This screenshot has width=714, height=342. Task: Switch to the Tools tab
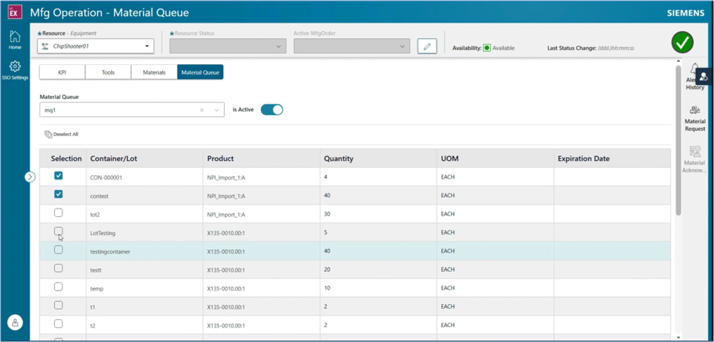(108, 72)
